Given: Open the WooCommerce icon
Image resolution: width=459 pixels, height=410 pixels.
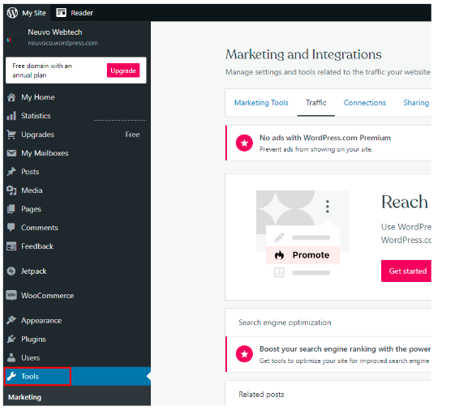Looking at the screenshot, I should (11, 295).
